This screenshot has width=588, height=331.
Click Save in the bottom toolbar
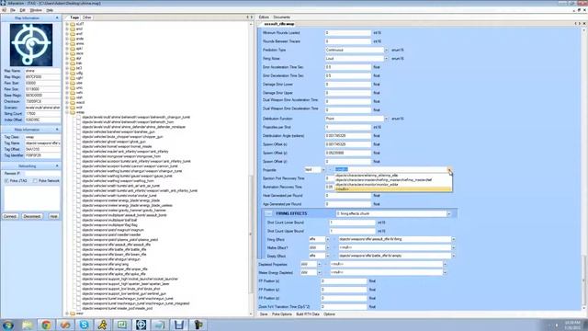pyautogui.click(x=264, y=314)
